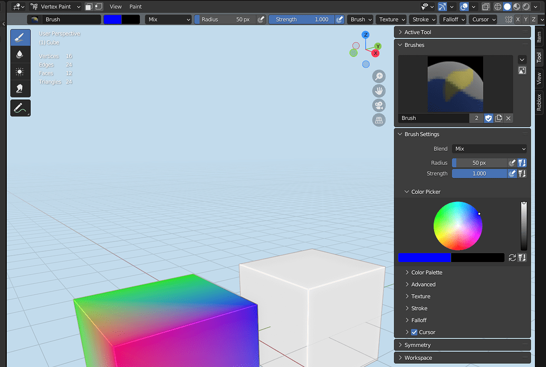Select the Average tool

point(20,71)
